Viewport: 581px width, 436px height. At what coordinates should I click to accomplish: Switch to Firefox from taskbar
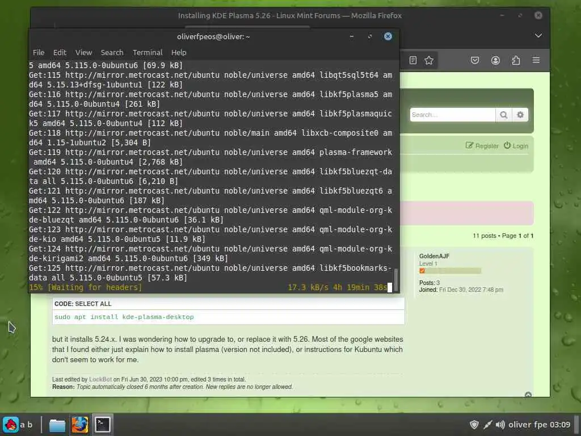[x=79, y=425]
